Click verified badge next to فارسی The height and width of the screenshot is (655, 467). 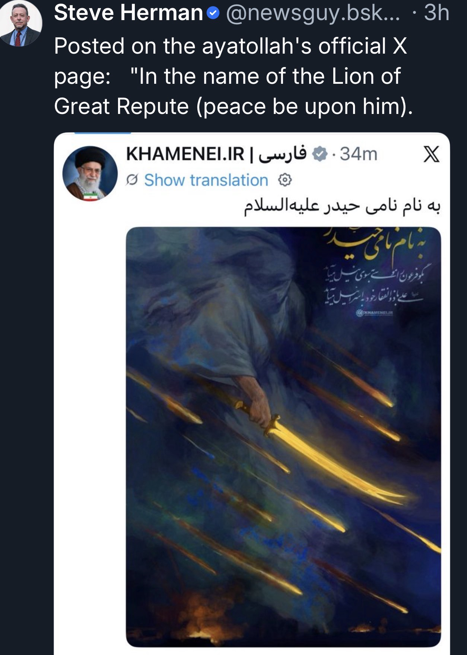(x=319, y=154)
